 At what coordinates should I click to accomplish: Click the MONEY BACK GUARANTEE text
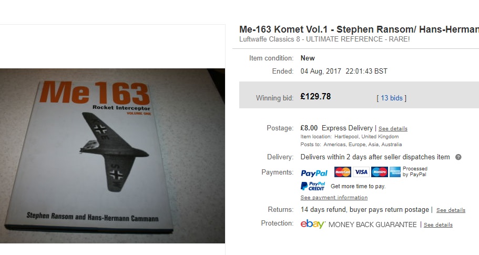pos(372,225)
